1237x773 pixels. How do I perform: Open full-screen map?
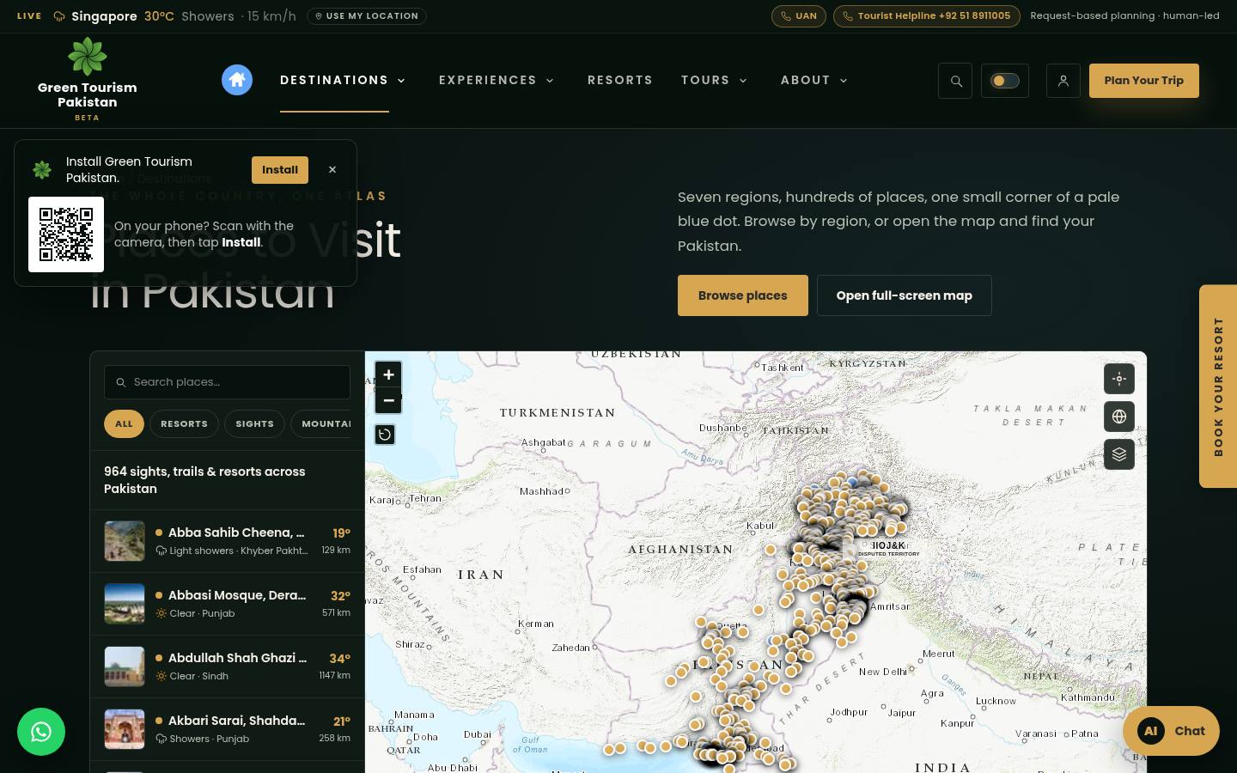(905, 295)
